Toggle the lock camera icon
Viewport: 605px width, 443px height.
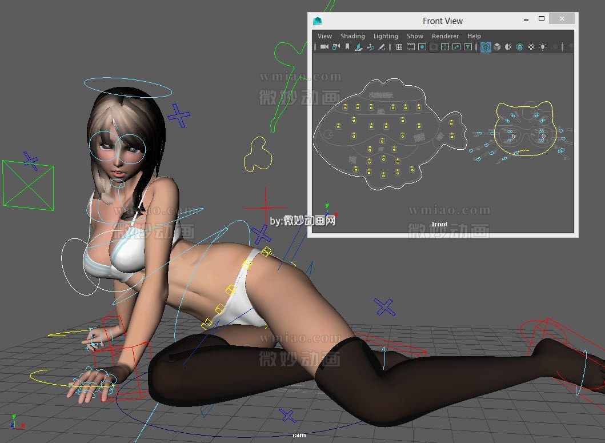coord(335,47)
